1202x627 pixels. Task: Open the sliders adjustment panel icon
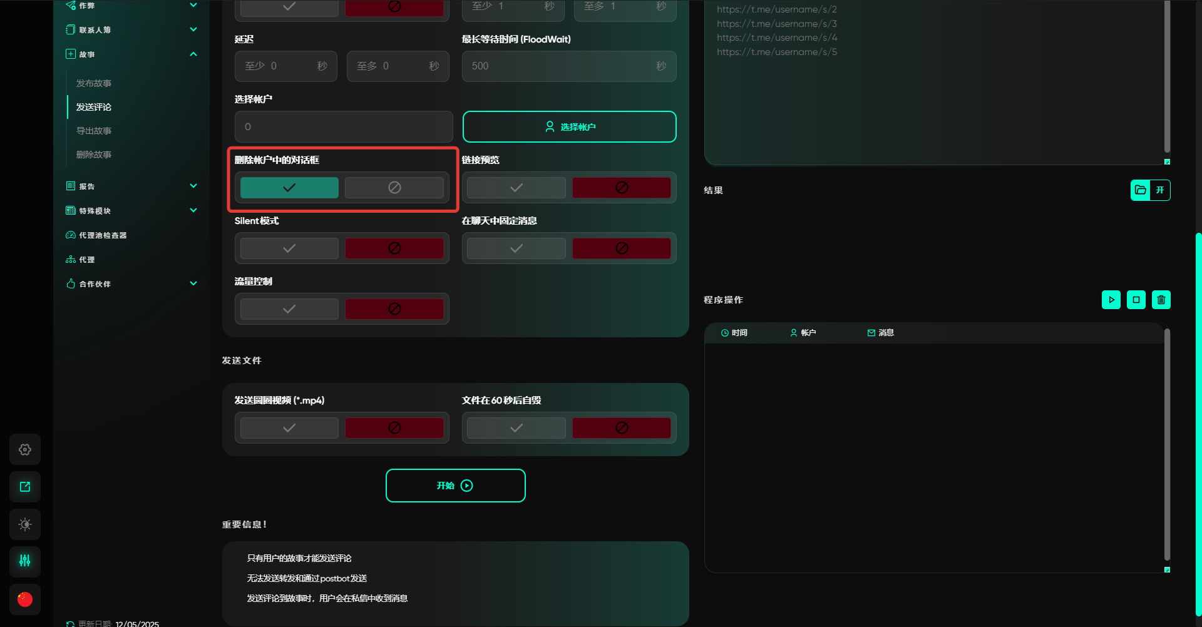[x=25, y=561]
